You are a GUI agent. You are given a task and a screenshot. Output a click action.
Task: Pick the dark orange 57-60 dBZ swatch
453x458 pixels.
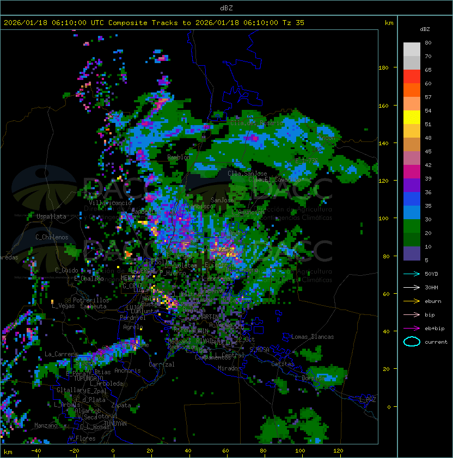tap(412, 90)
